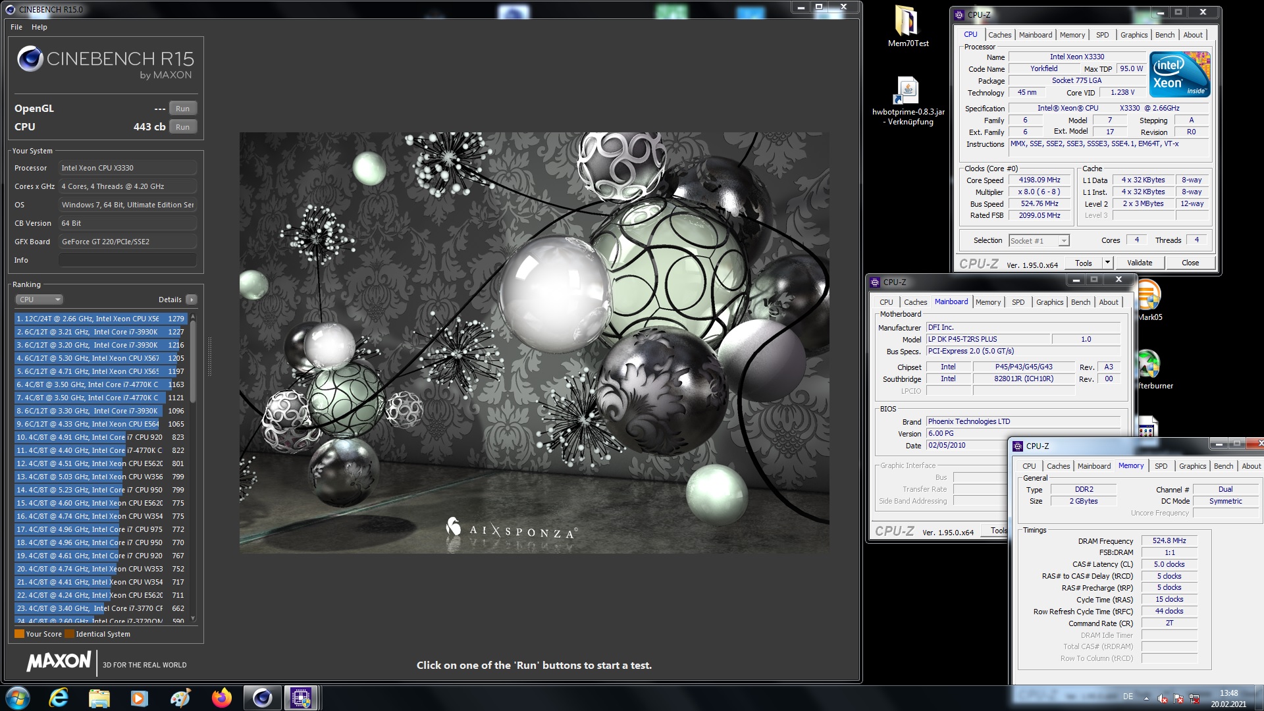
Task: Click the muted volume tray icon
Action: [1163, 698]
